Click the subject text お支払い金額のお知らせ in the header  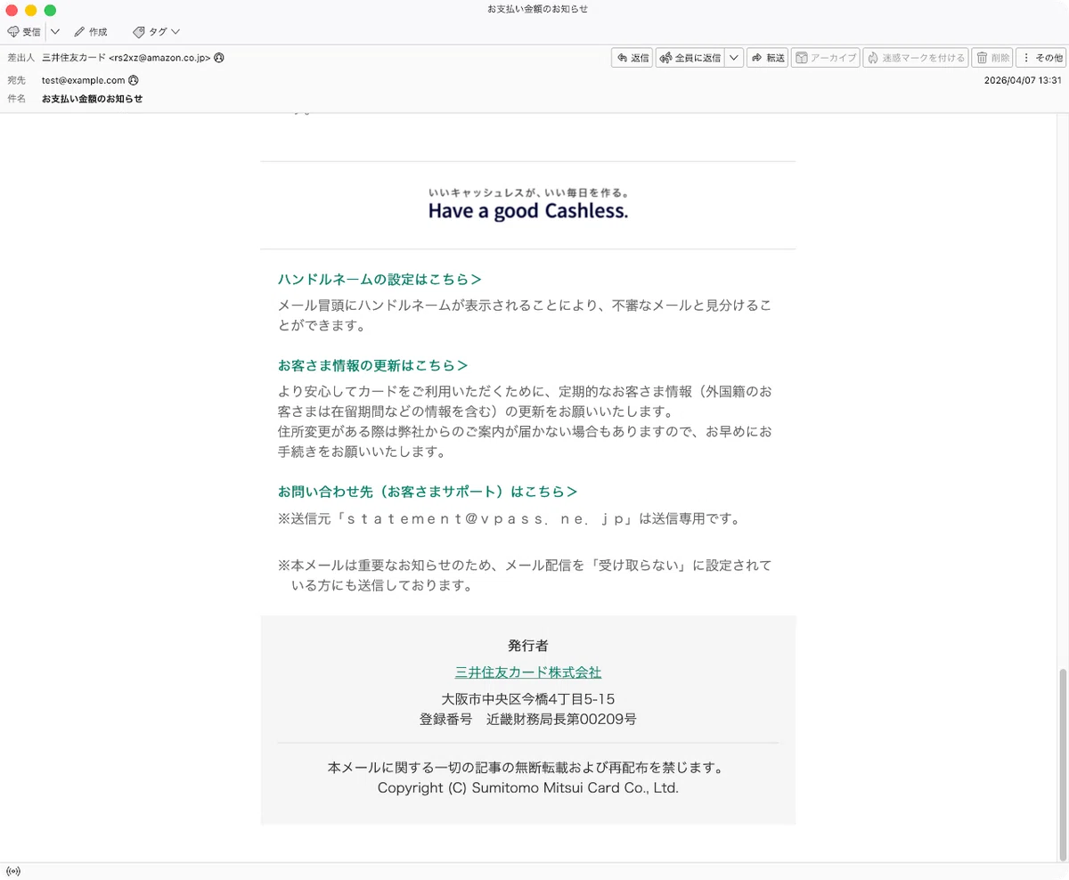pyautogui.click(x=92, y=99)
